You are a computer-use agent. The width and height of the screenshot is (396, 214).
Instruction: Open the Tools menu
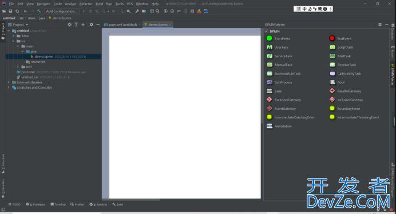click(120, 4)
